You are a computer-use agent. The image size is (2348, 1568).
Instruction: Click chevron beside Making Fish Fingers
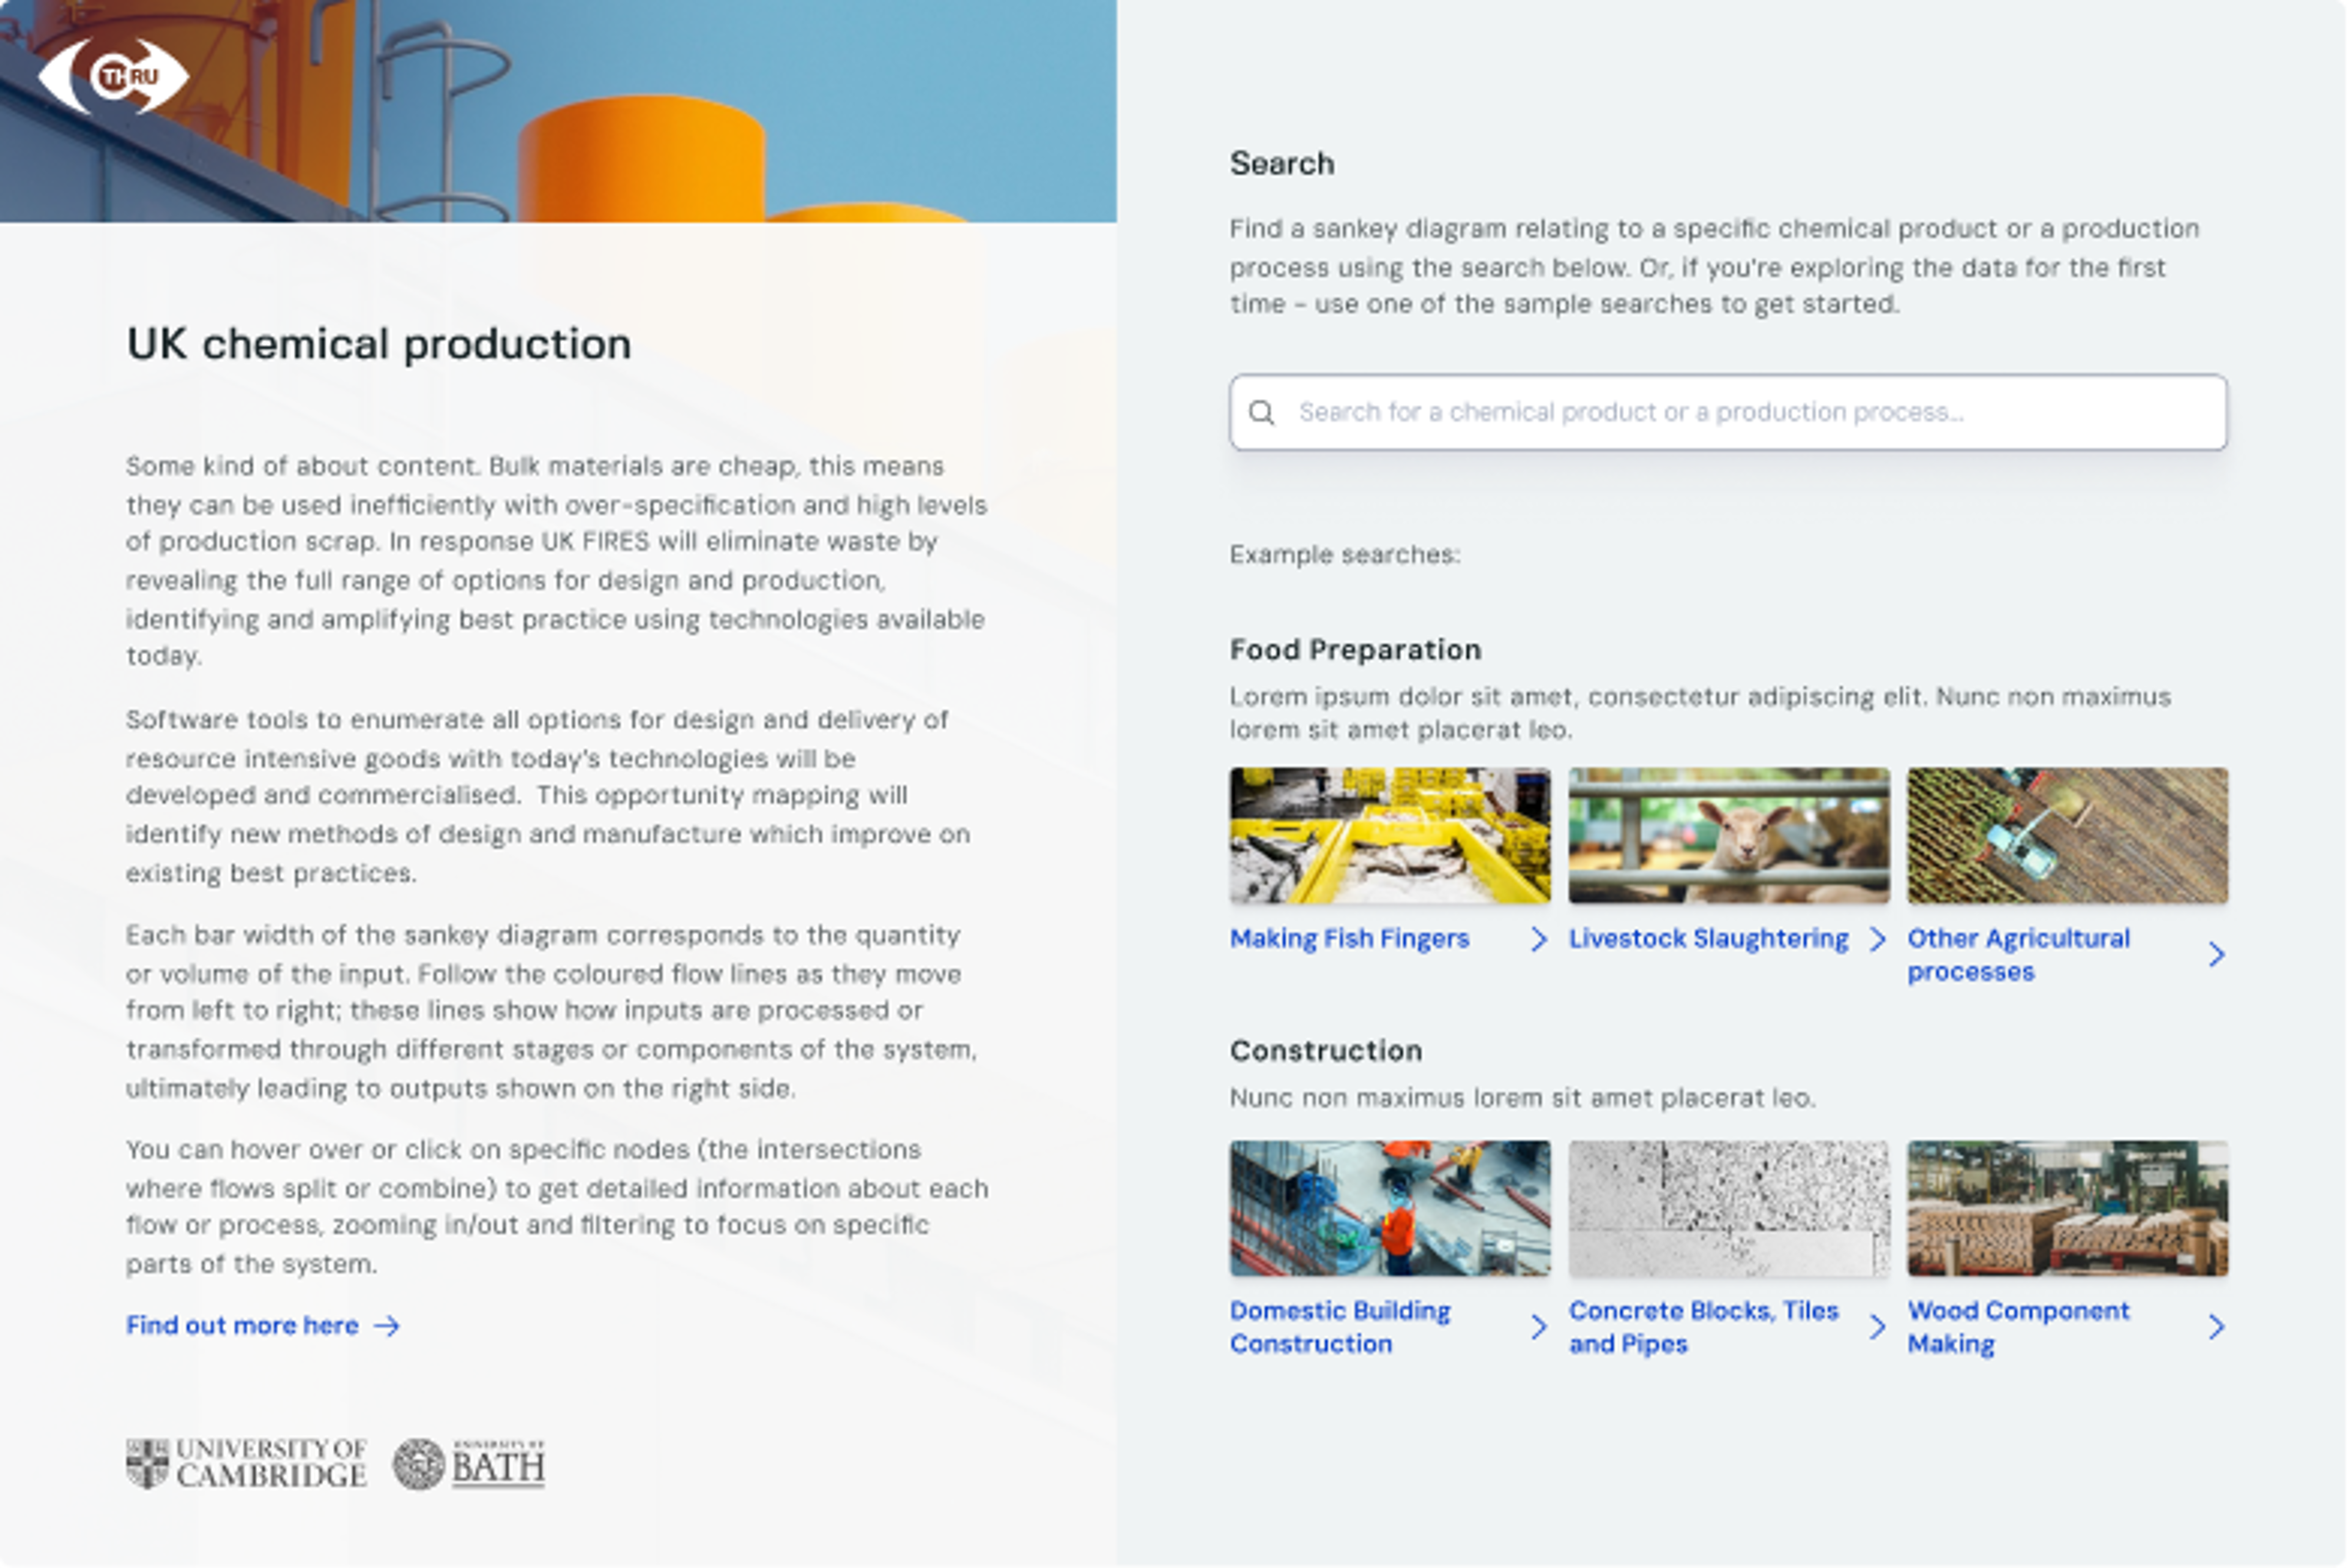click(1538, 939)
